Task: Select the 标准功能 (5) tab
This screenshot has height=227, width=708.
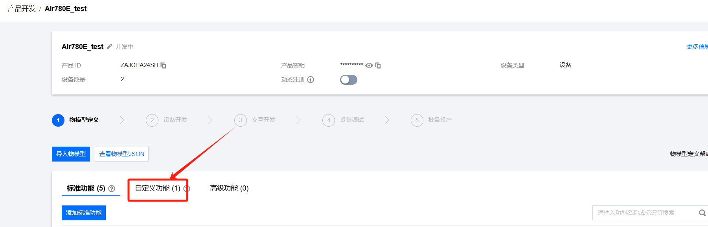Action: [86, 188]
